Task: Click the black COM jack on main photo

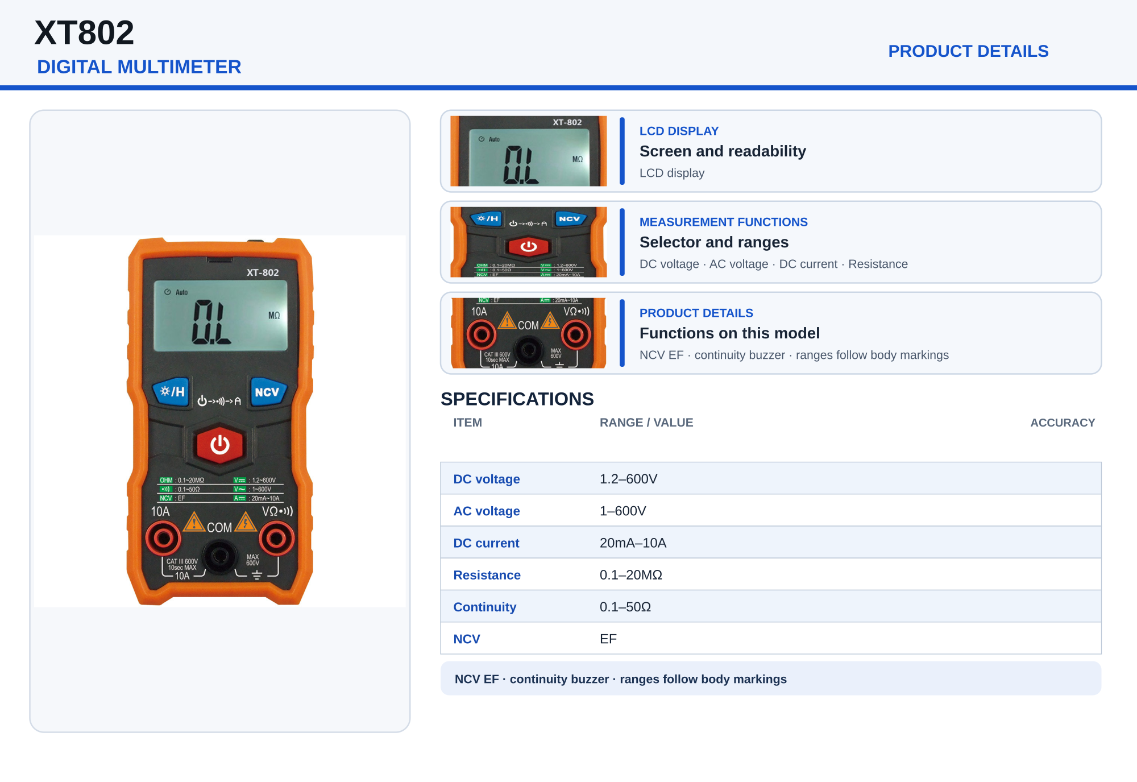Action: pyautogui.click(x=220, y=556)
